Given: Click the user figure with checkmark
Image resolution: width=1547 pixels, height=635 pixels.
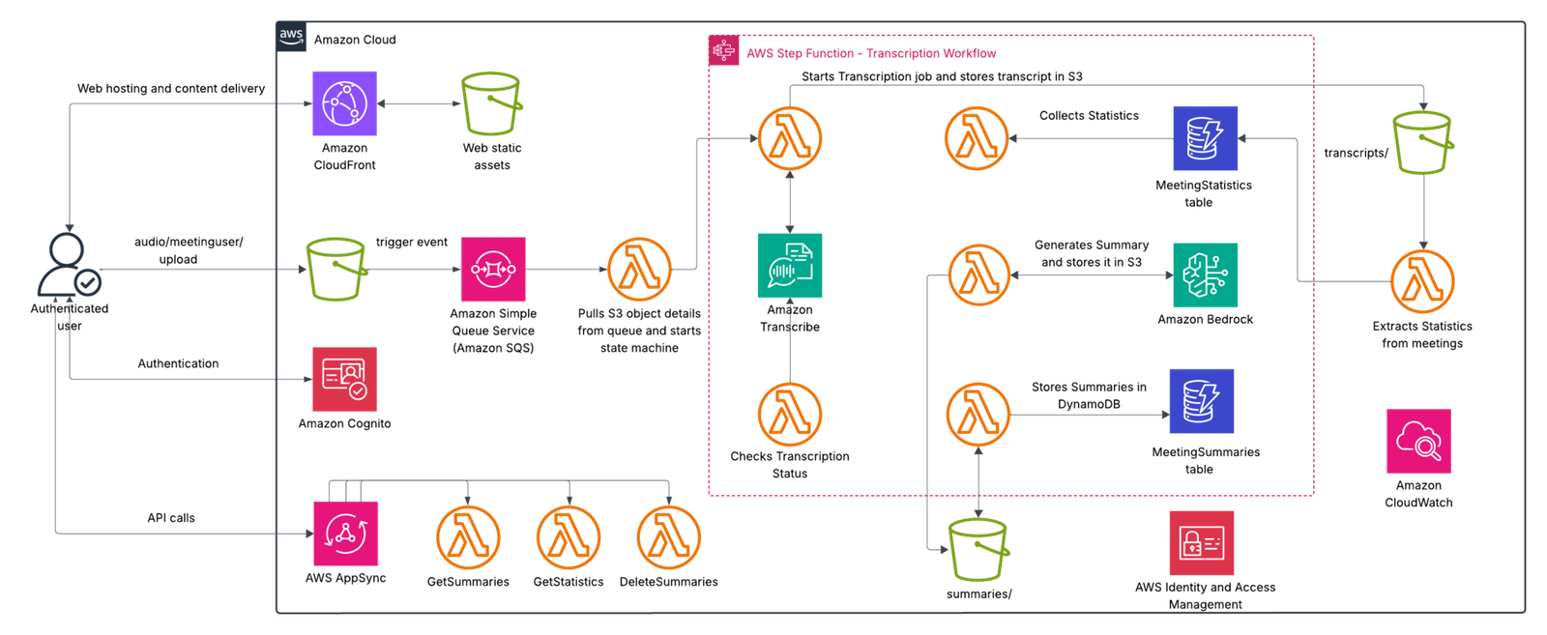Looking at the screenshot, I should tap(69, 266).
